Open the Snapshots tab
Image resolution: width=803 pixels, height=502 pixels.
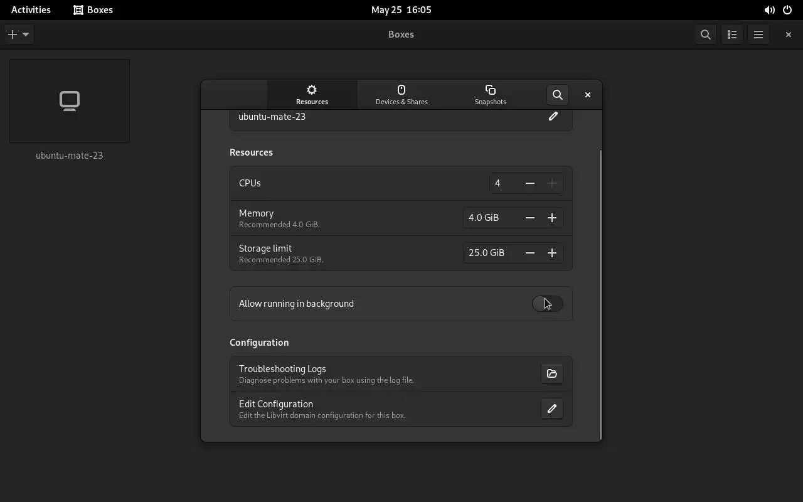pyautogui.click(x=491, y=95)
